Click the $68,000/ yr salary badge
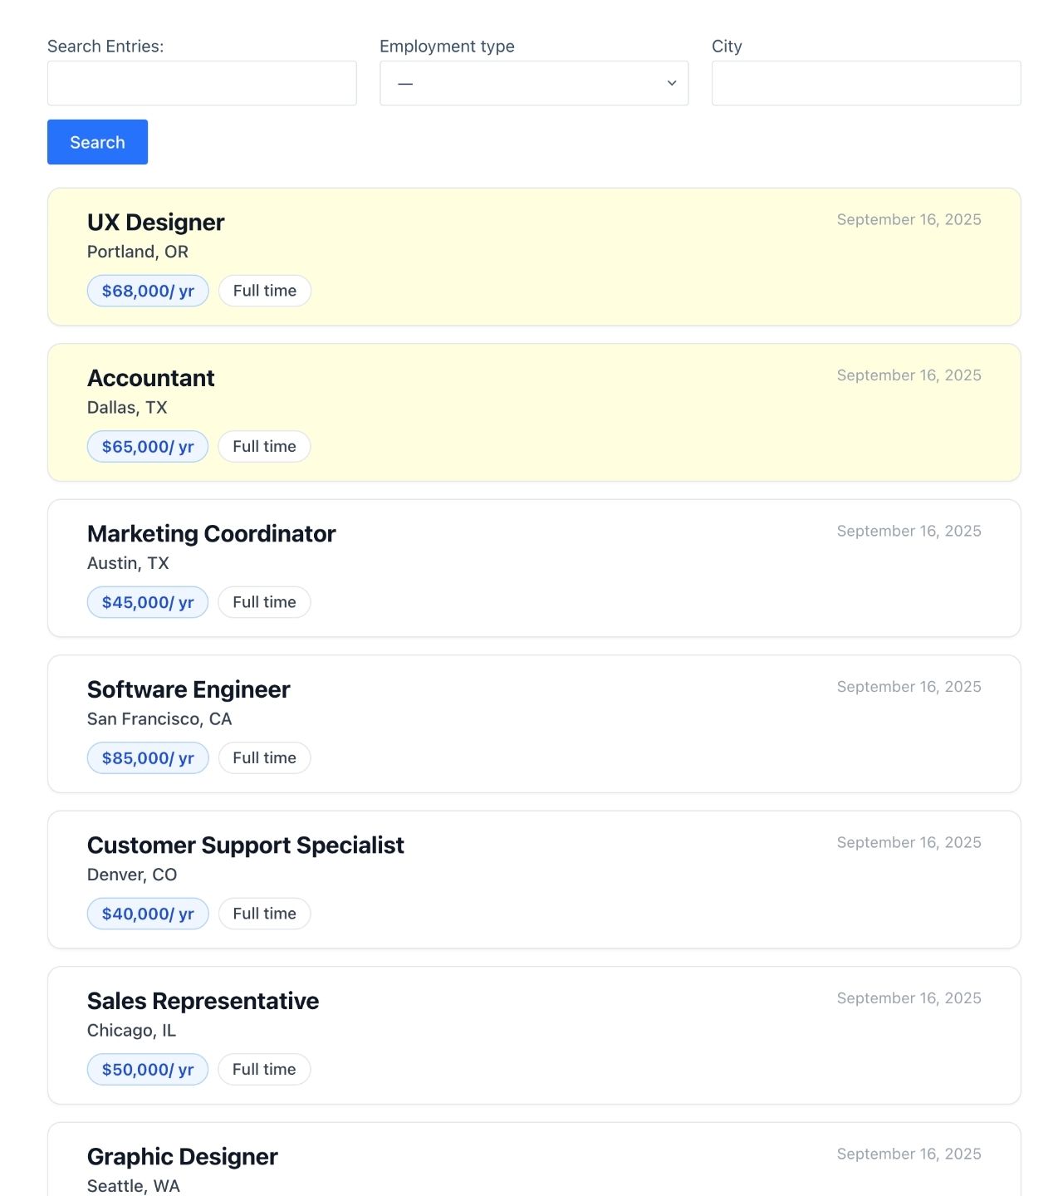The width and height of the screenshot is (1063, 1196). coord(148,291)
